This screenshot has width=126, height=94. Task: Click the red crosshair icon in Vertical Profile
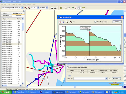click(60, 22)
